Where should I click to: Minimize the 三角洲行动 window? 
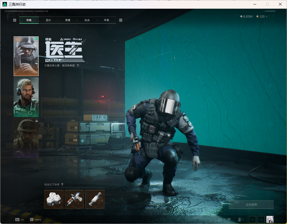click(x=255, y=4)
